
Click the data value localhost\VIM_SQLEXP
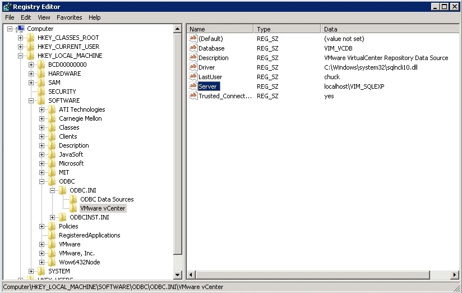click(354, 86)
